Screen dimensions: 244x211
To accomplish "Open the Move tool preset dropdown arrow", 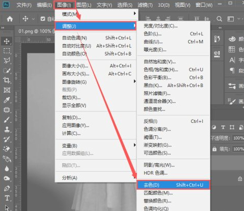I will tap(34, 19).
